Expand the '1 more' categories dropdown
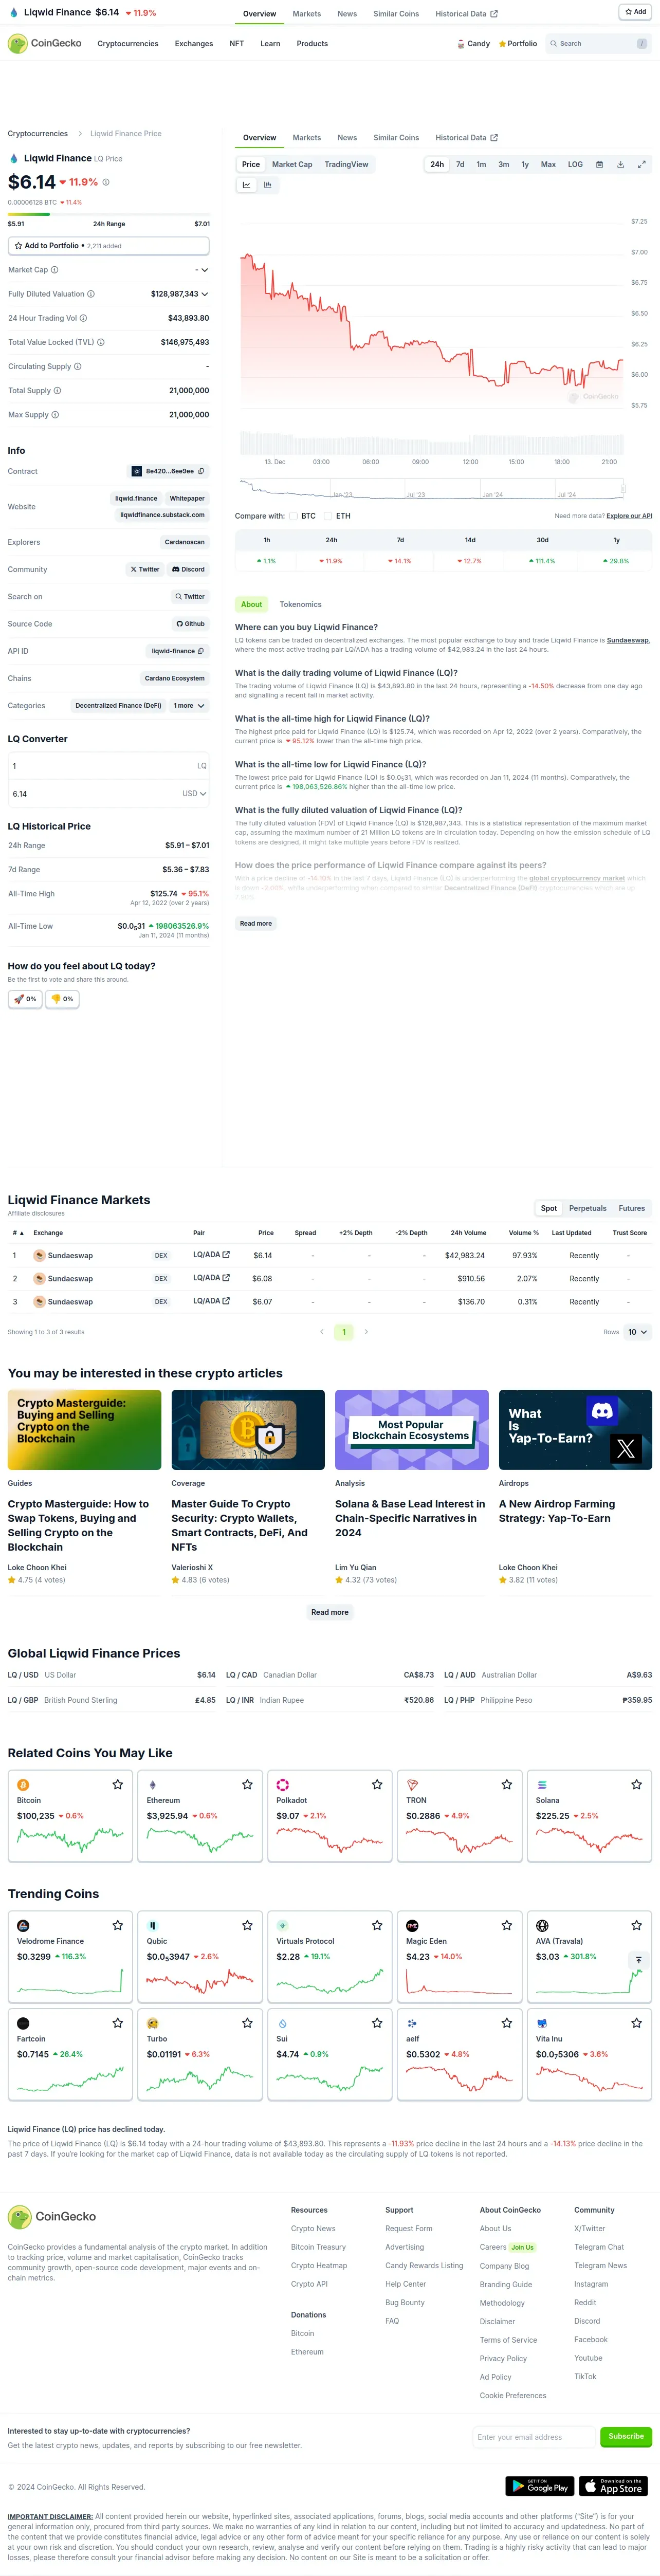Viewport: 660px width, 2576px height. pyautogui.click(x=189, y=706)
